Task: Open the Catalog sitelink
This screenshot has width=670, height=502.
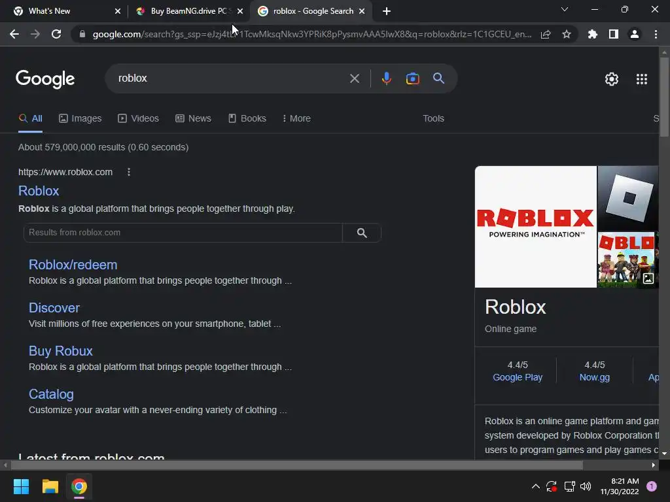Action: point(51,394)
